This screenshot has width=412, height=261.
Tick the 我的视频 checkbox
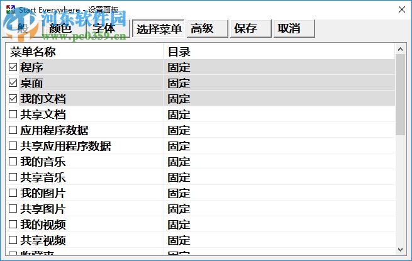[13, 224]
